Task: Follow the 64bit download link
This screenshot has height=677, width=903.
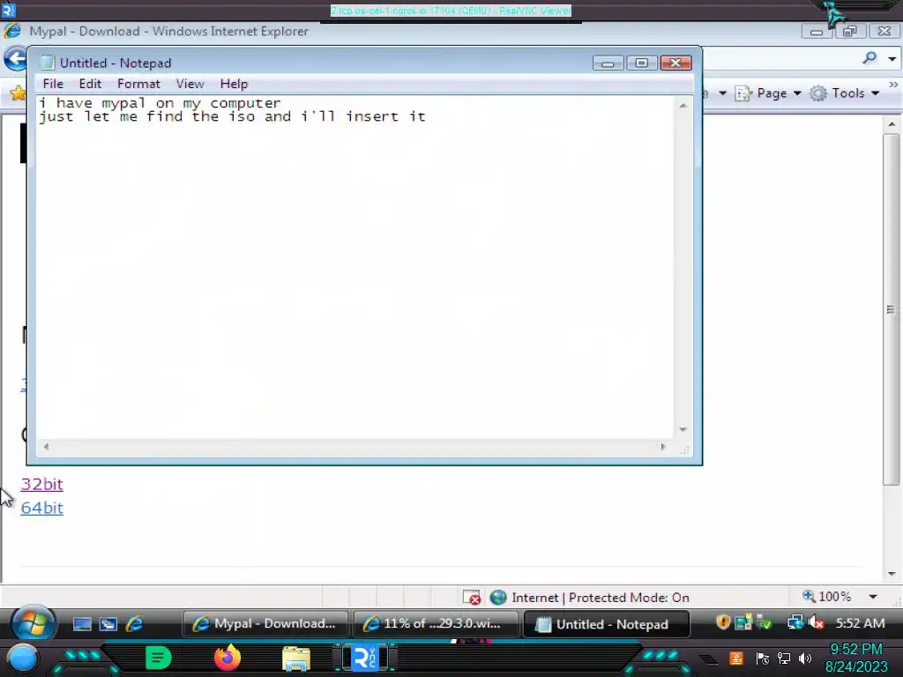Action: pos(41,508)
